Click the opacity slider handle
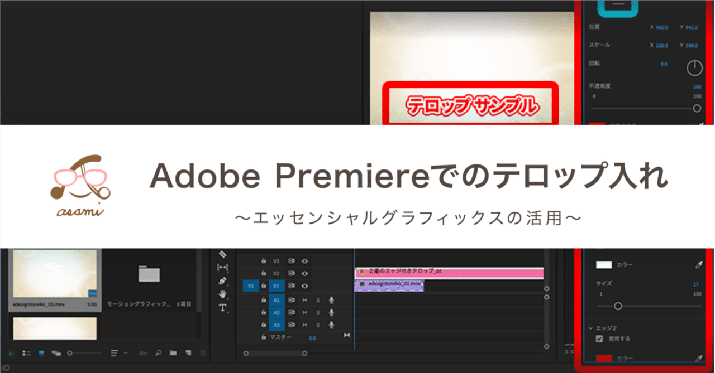 coord(697,109)
